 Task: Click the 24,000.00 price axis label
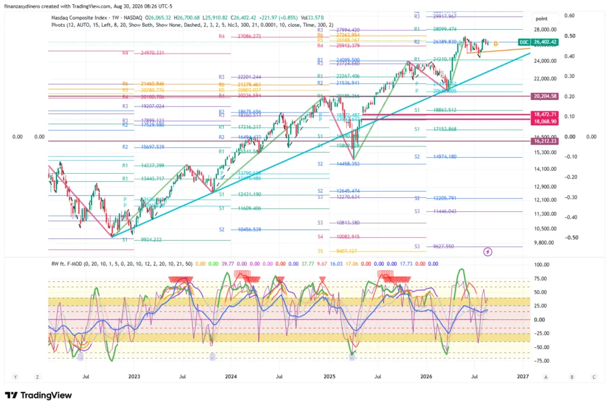(545, 61)
